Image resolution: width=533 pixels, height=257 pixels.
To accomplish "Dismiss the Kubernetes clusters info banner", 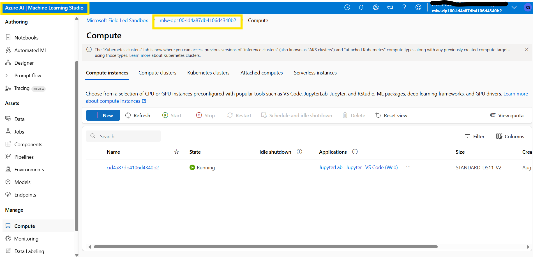I will click(527, 50).
